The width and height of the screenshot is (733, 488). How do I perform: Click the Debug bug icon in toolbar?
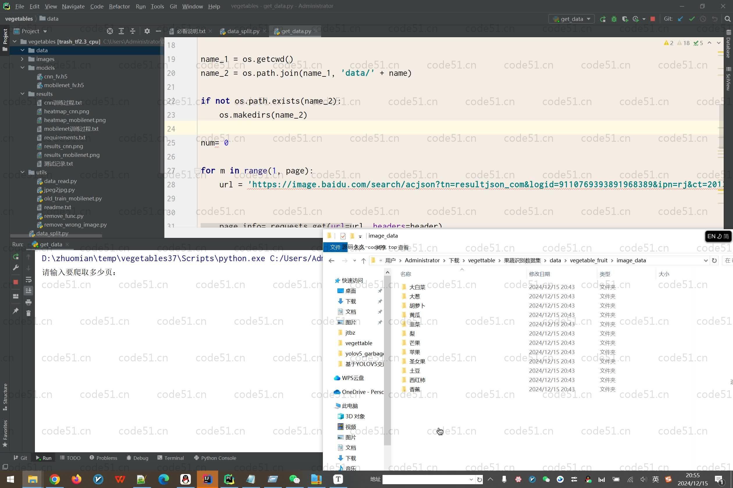pyautogui.click(x=614, y=19)
